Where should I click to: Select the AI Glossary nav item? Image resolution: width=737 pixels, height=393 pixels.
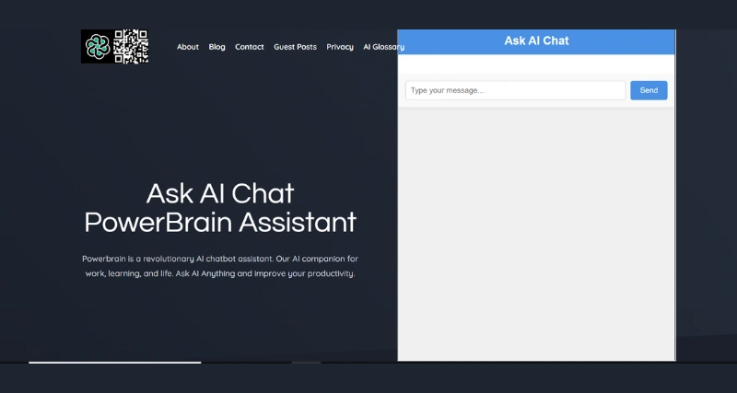(x=382, y=47)
